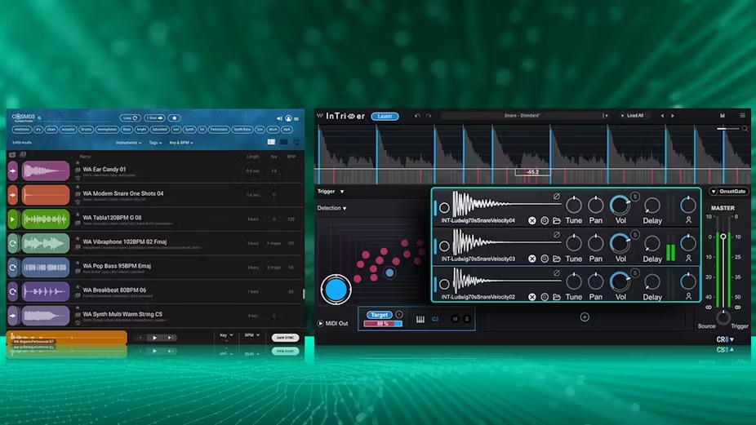Remove the INT-Ludwig70sSnareVelocity04 sample

tap(532, 220)
